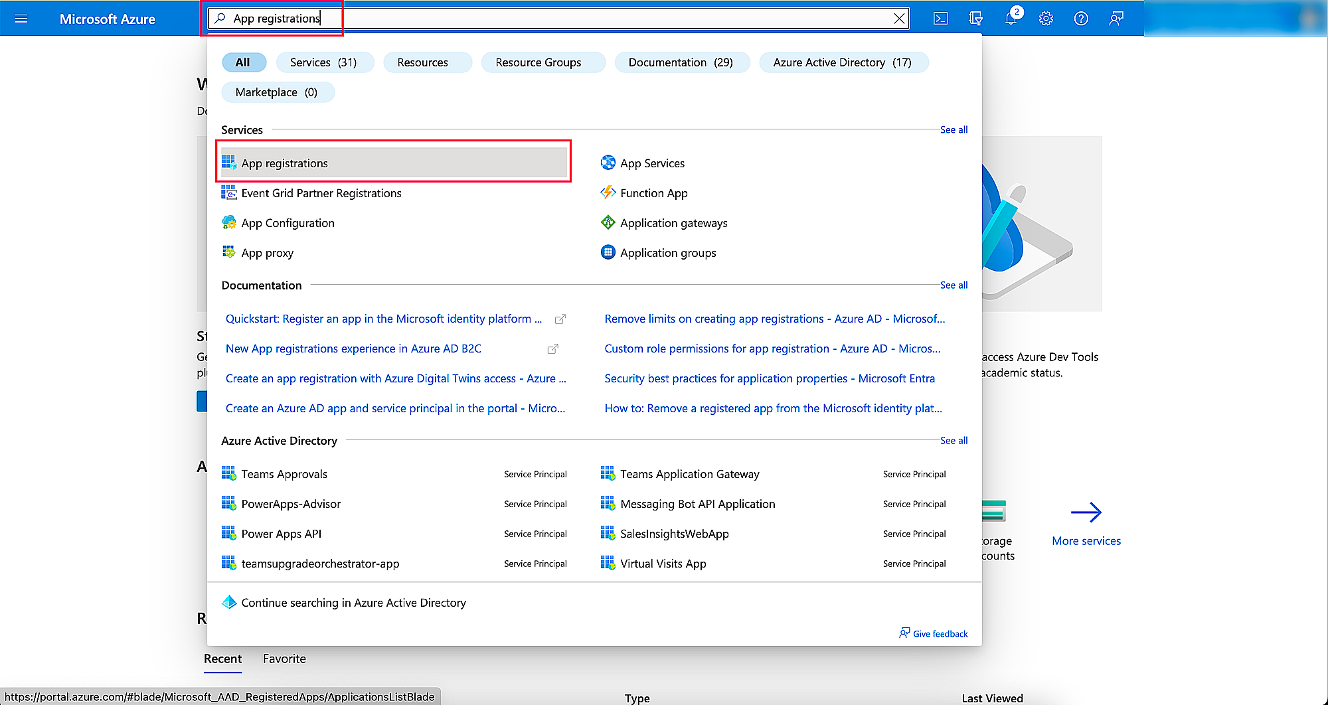
Task: Click See all for Azure Active Directory
Action: [x=954, y=440]
